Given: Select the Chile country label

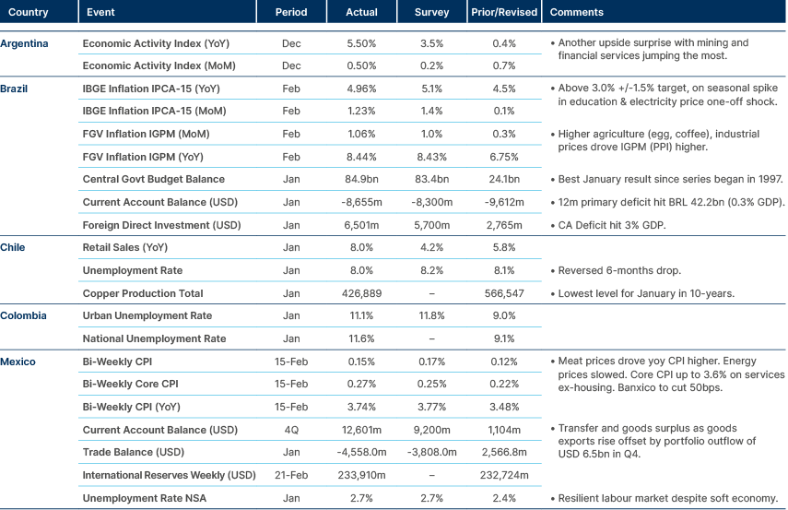Looking at the screenshot, I should 13,247.
